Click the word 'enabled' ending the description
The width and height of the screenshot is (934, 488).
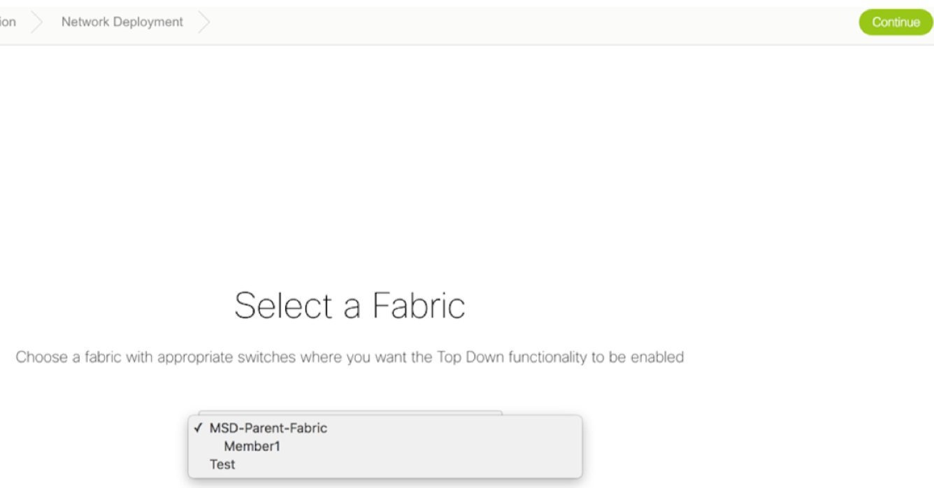tap(657, 357)
